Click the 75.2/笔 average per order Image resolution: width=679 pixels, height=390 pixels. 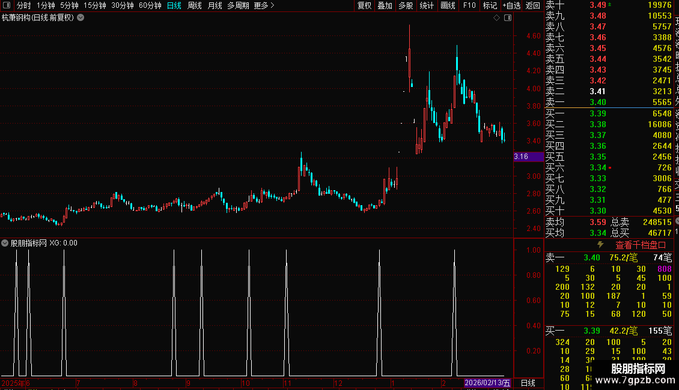[x=623, y=257]
